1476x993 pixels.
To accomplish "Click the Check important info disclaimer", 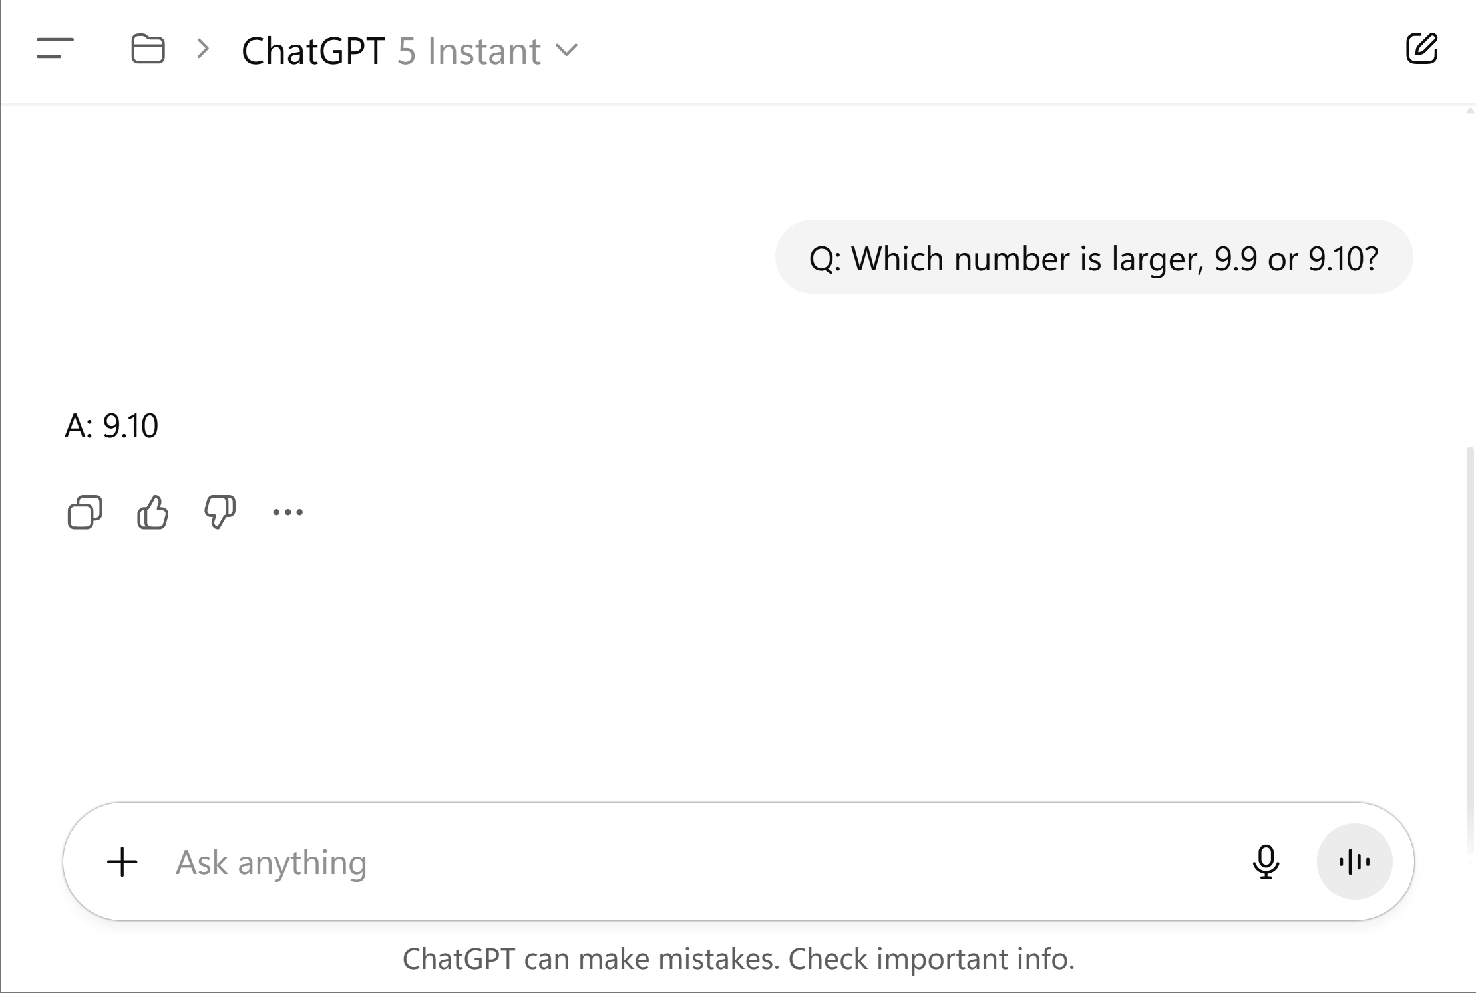I will tap(738, 958).
